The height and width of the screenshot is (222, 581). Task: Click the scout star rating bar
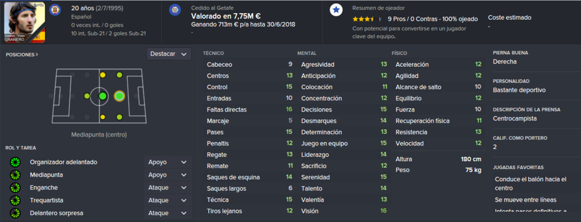(x=367, y=19)
